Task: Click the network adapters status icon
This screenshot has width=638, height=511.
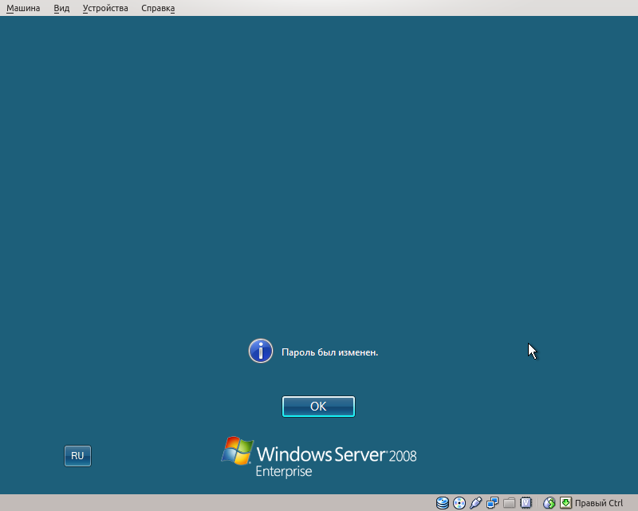Action: [x=492, y=503]
